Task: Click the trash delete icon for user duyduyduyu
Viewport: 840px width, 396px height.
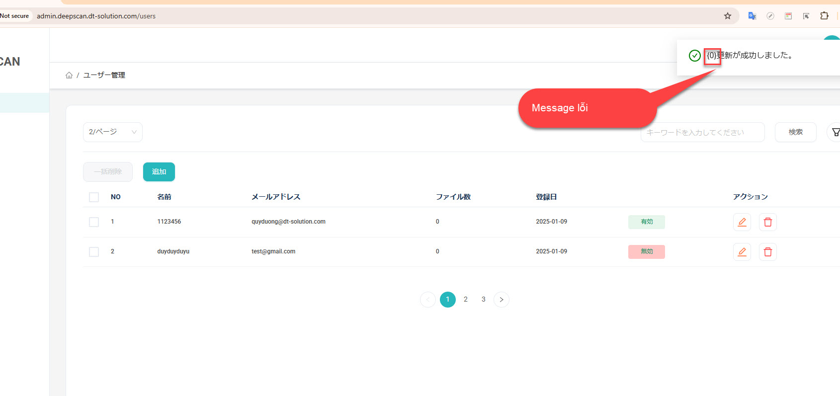Action: 767,252
